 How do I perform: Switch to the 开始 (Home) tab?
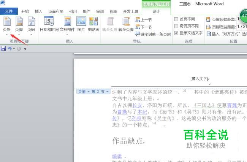click(x=25, y=11)
